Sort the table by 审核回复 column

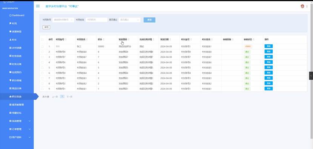(233, 40)
